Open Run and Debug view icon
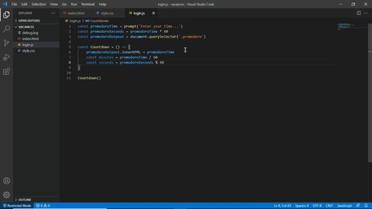Screen dimensions: 372x209 tap(6, 57)
